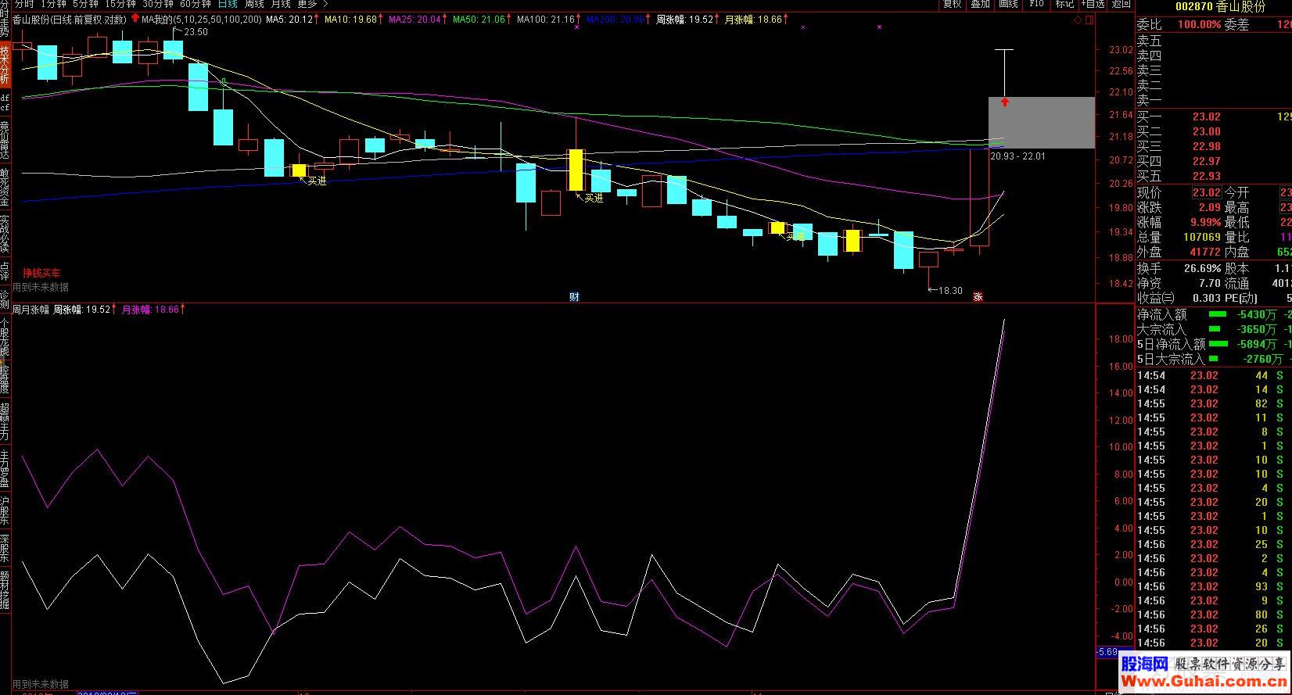Image resolution: width=1292 pixels, height=695 pixels.
Task: Select the 日线 daily period
Action: [x=228, y=5]
